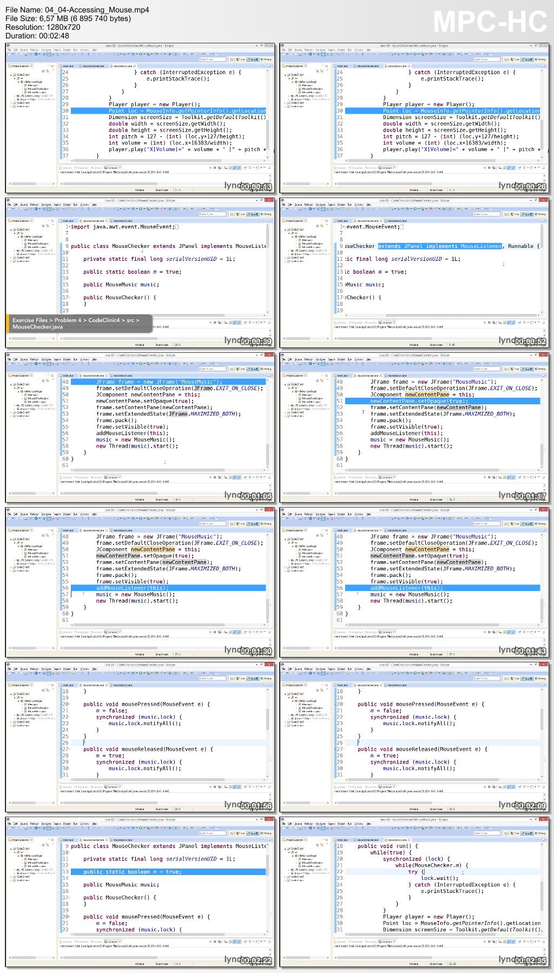Click 'lock.wait();' in the 00:02:35 frame
554x973 pixels.
tap(440, 878)
